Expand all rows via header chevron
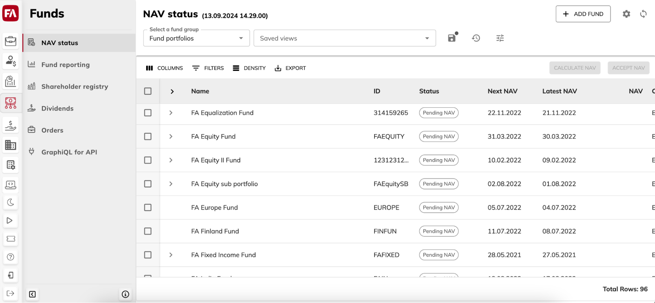This screenshot has height=303, width=655. pos(172,91)
